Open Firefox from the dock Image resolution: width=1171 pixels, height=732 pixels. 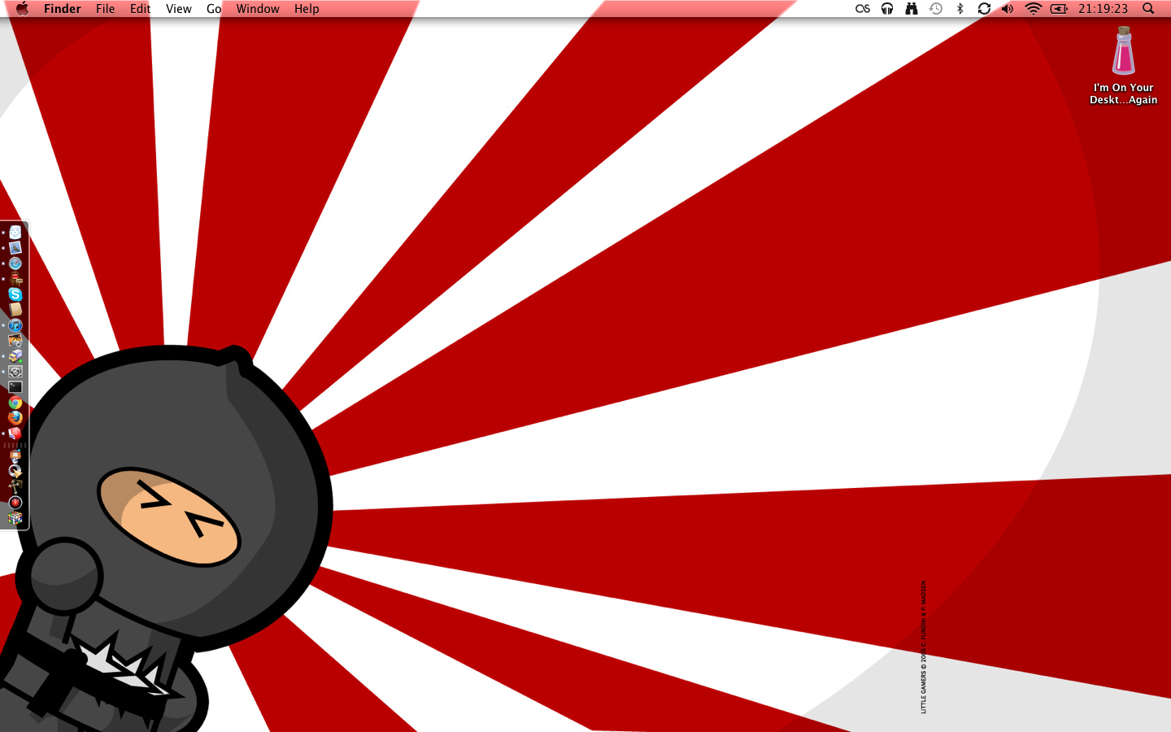15,418
